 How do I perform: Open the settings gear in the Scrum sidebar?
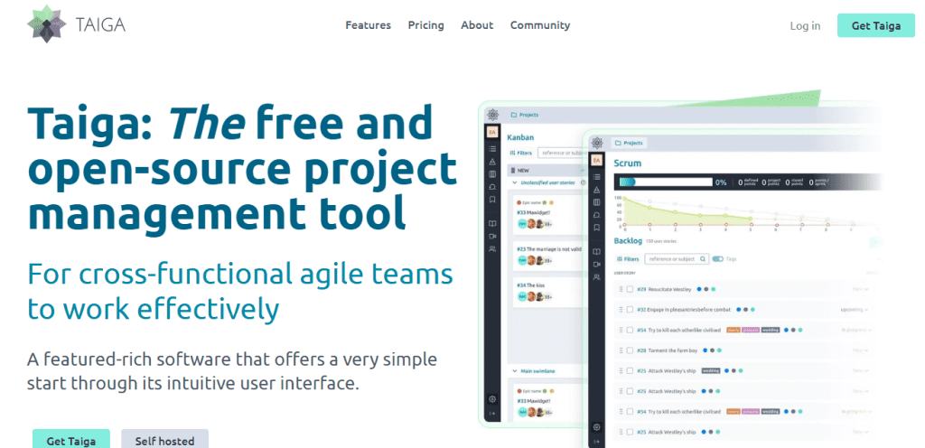596,427
